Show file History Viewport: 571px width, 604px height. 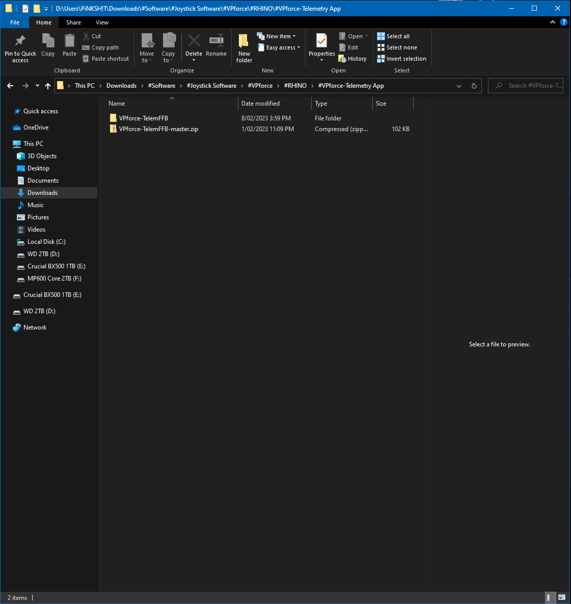[x=352, y=59]
